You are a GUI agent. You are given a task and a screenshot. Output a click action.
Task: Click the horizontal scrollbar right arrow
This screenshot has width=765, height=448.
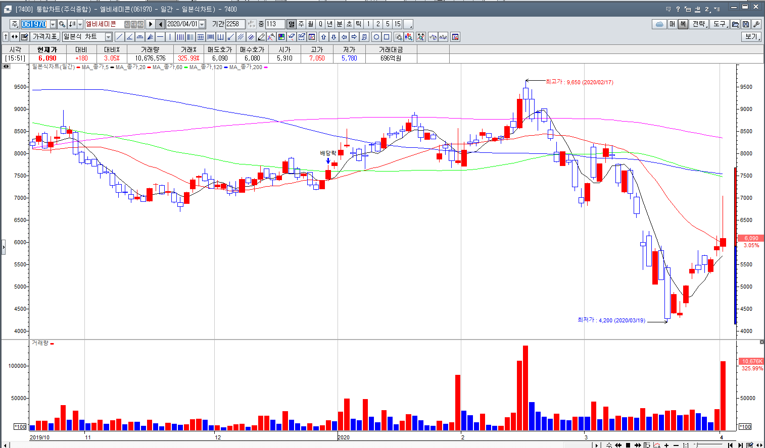tap(597, 445)
